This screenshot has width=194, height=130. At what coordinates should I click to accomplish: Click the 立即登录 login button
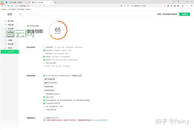pos(184,14)
